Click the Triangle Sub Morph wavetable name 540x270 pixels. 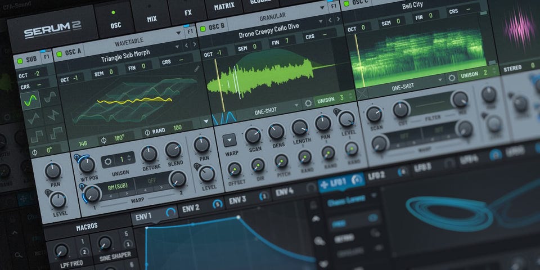(125, 56)
